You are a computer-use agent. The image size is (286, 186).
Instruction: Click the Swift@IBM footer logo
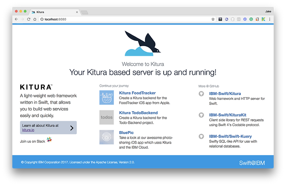click(252, 163)
